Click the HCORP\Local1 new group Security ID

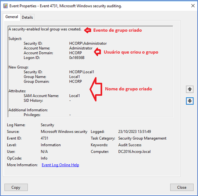[x=82, y=72]
